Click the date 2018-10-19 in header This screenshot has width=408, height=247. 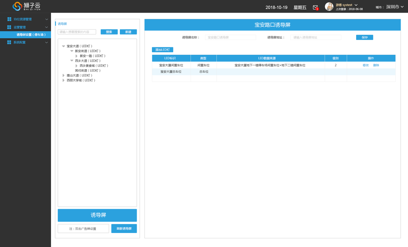[x=276, y=7]
